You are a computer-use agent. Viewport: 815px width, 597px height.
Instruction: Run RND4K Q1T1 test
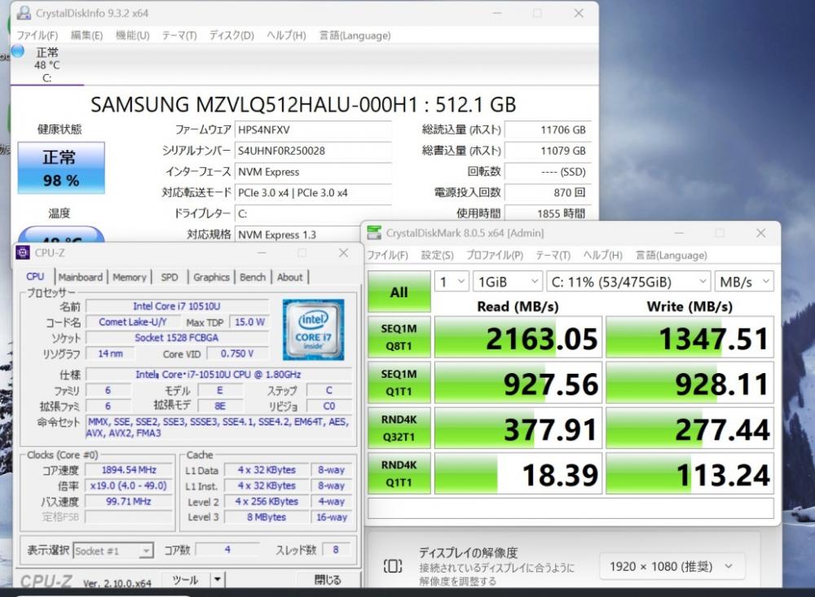pos(399,473)
